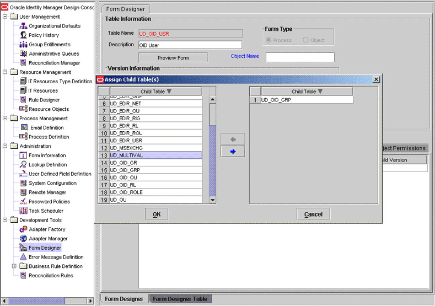
Task: Select the Object form type radio button
Action: [x=305, y=40]
